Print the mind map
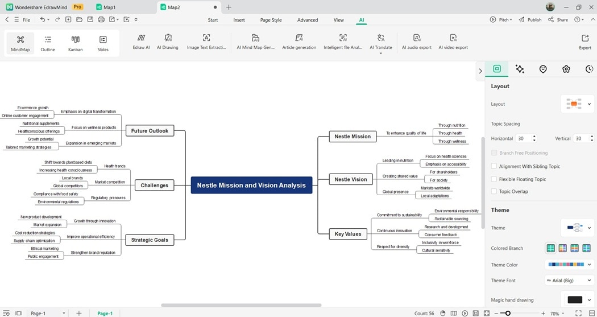This screenshot has height=317, width=597. (101, 19)
